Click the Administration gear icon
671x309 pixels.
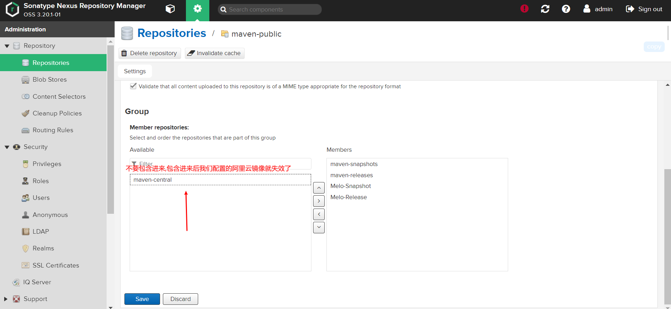[x=197, y=9]
